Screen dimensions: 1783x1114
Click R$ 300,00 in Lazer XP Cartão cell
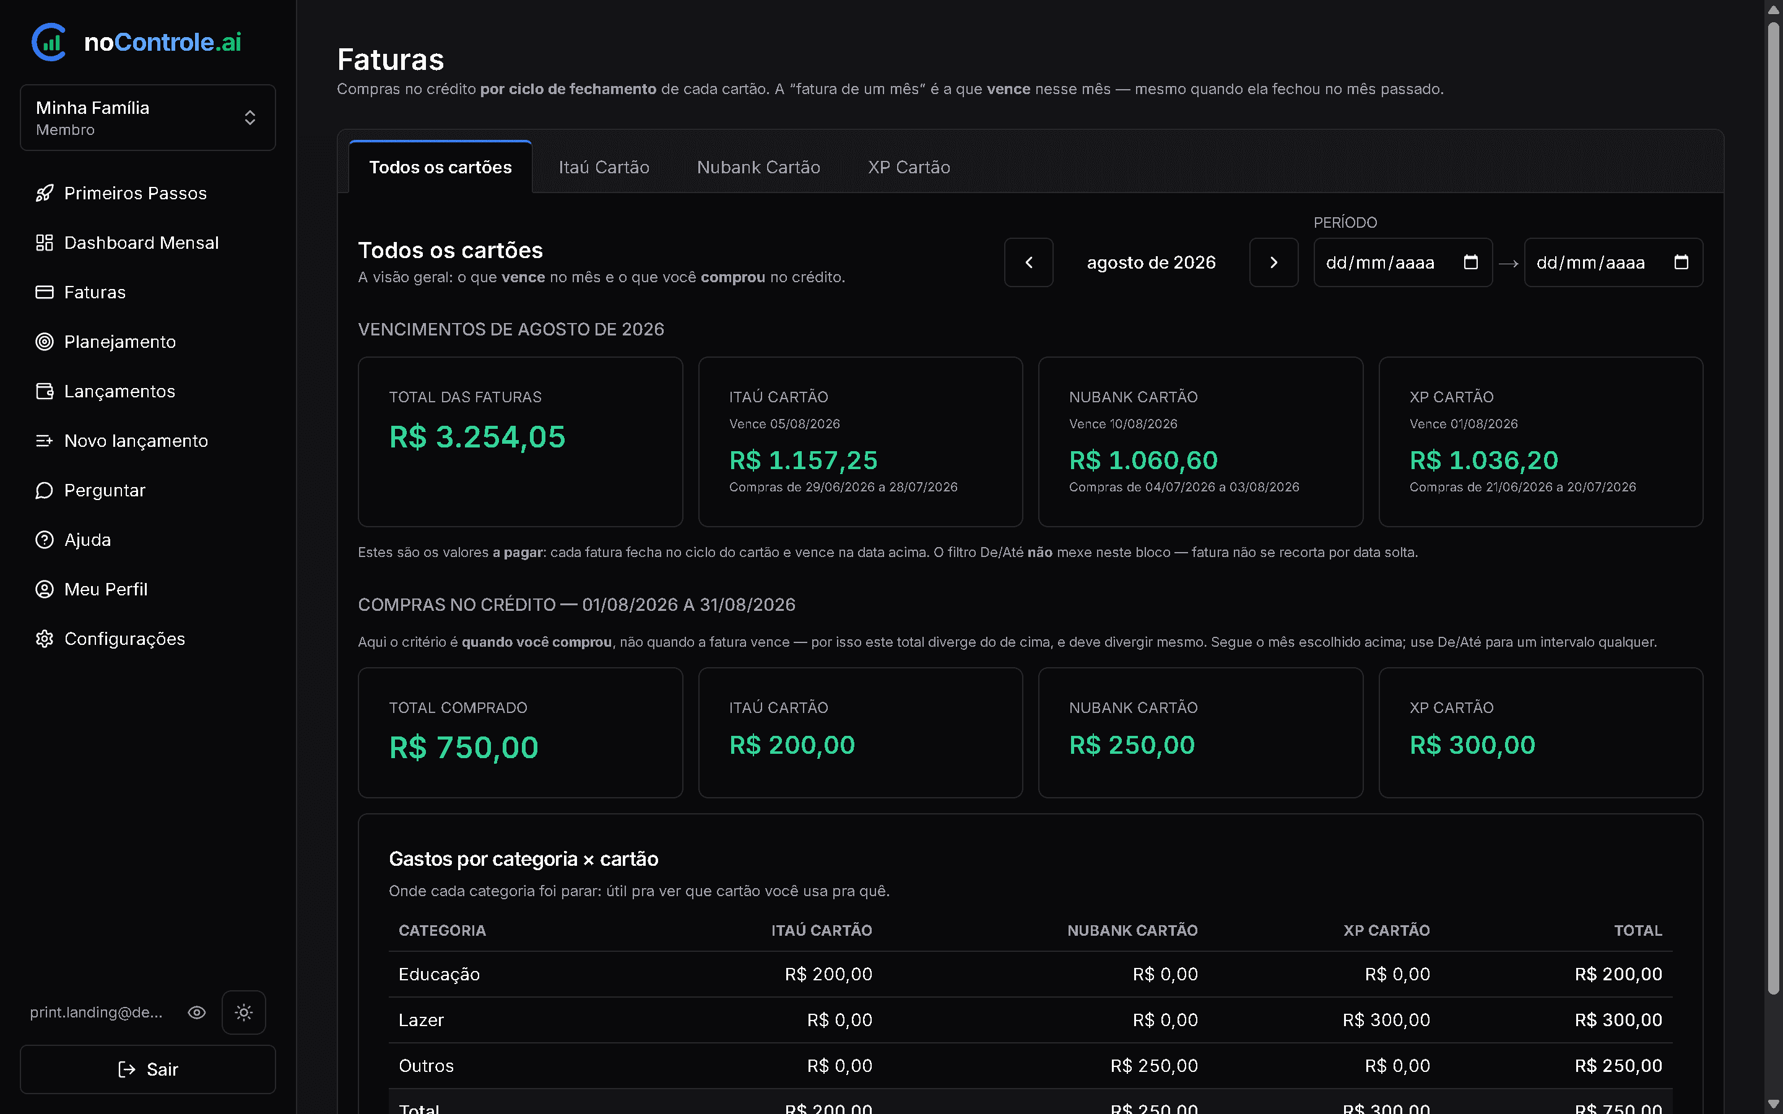click(x=1386, y=1020)
